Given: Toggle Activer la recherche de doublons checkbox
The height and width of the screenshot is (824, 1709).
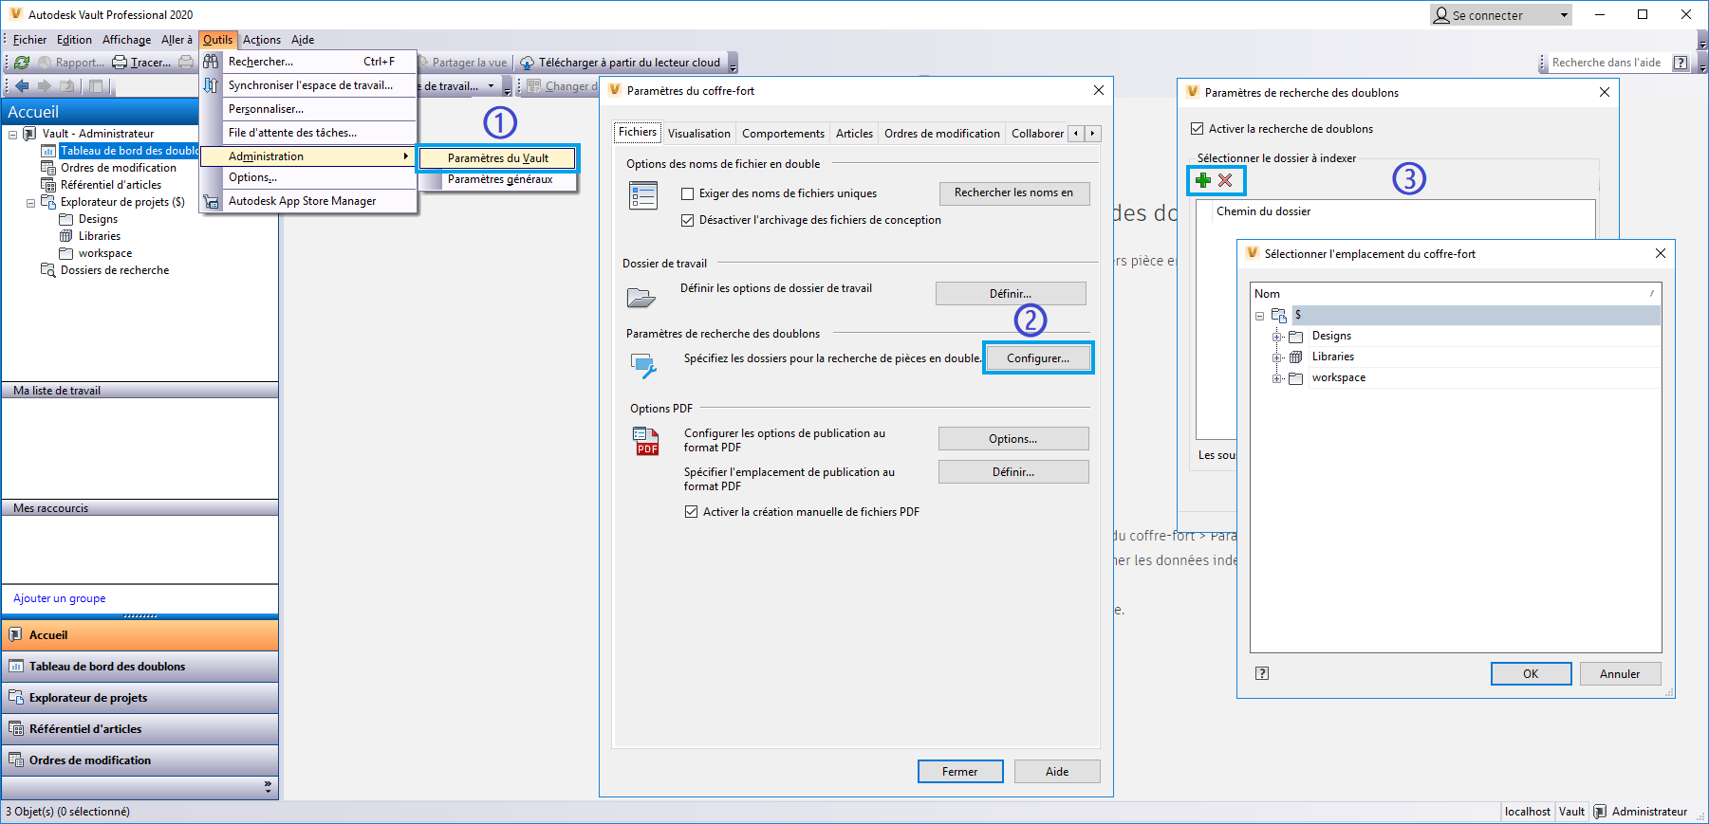Looking at the screenshot, I should 1198,129.
